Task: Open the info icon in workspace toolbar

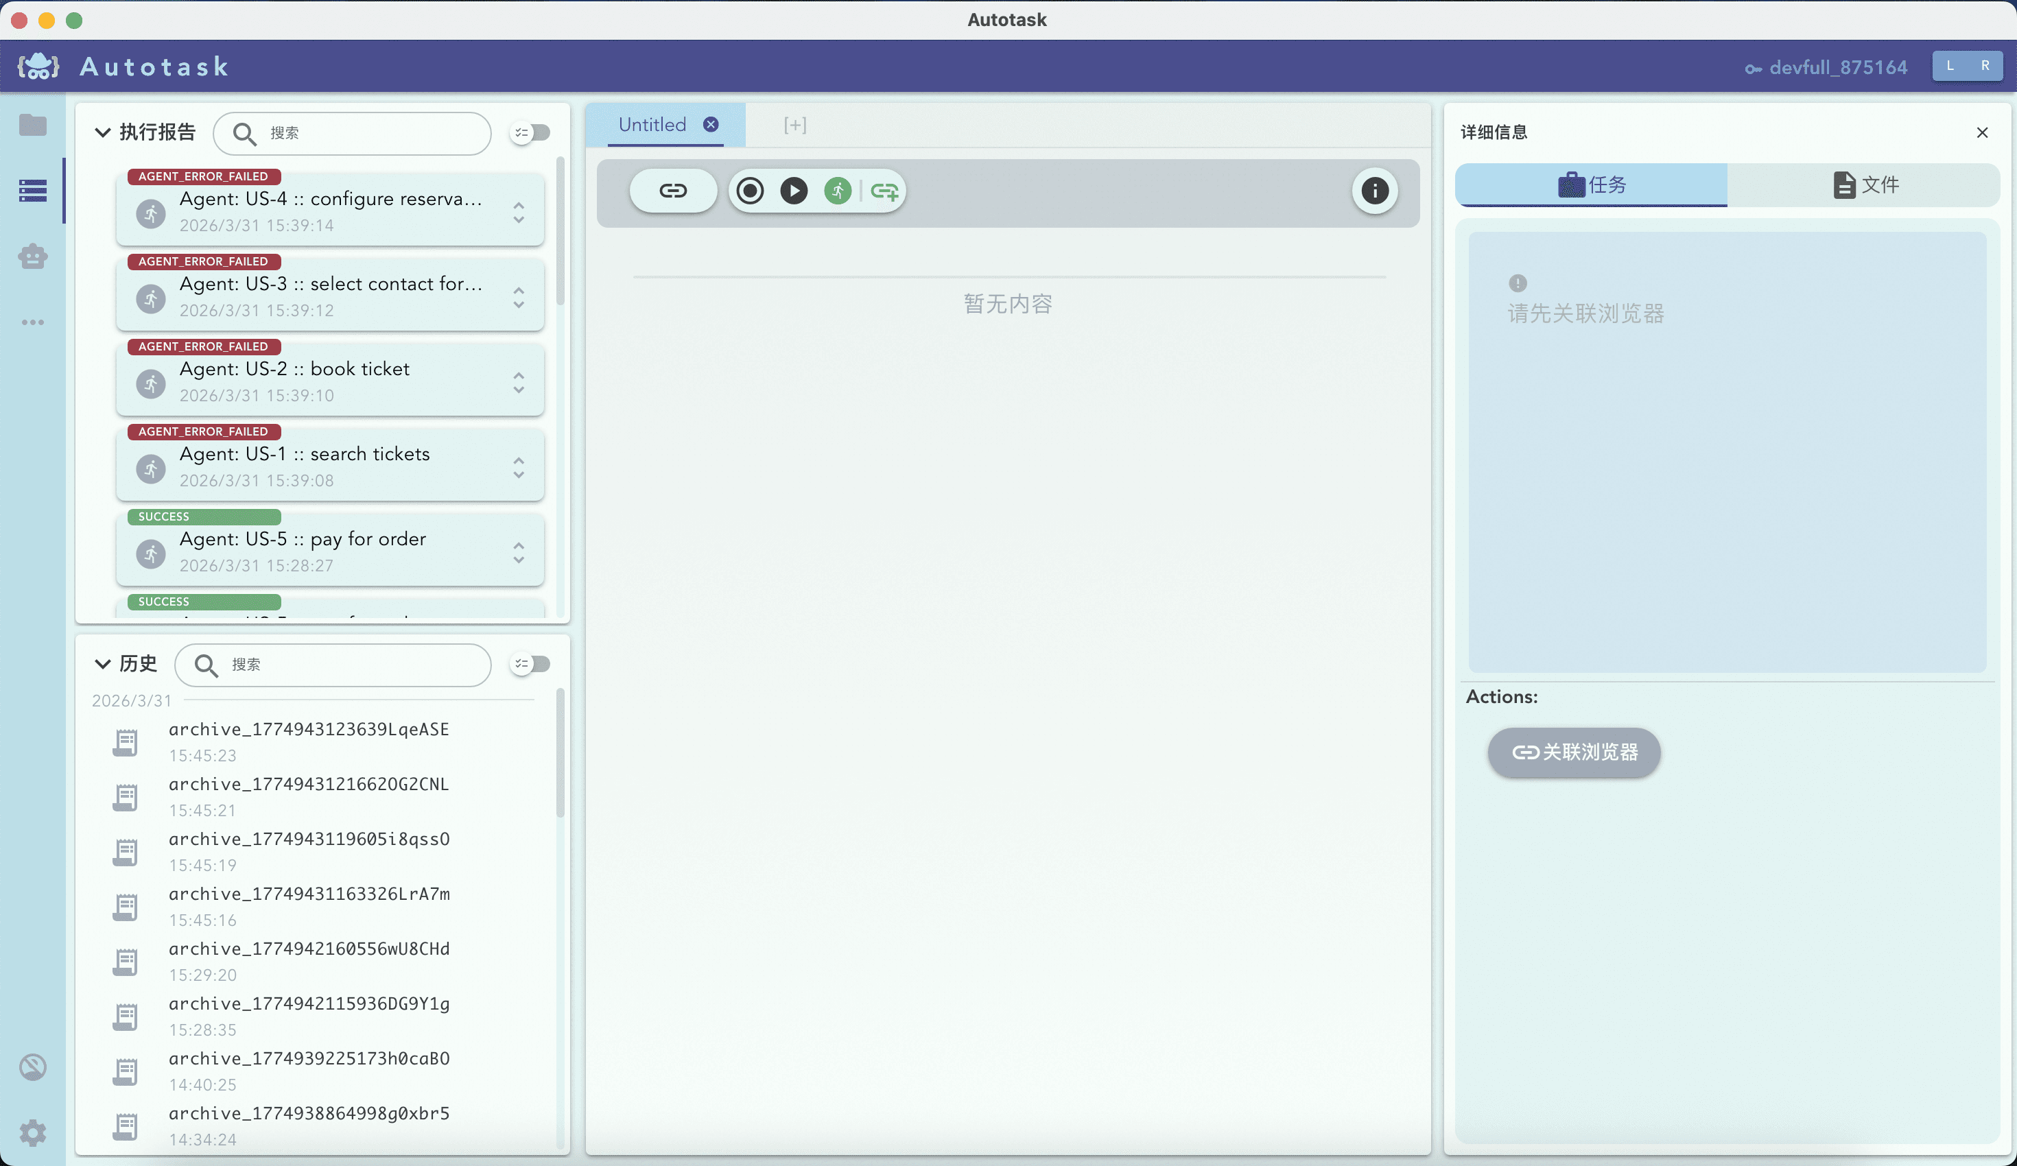Action: [x=1374, y=191]
